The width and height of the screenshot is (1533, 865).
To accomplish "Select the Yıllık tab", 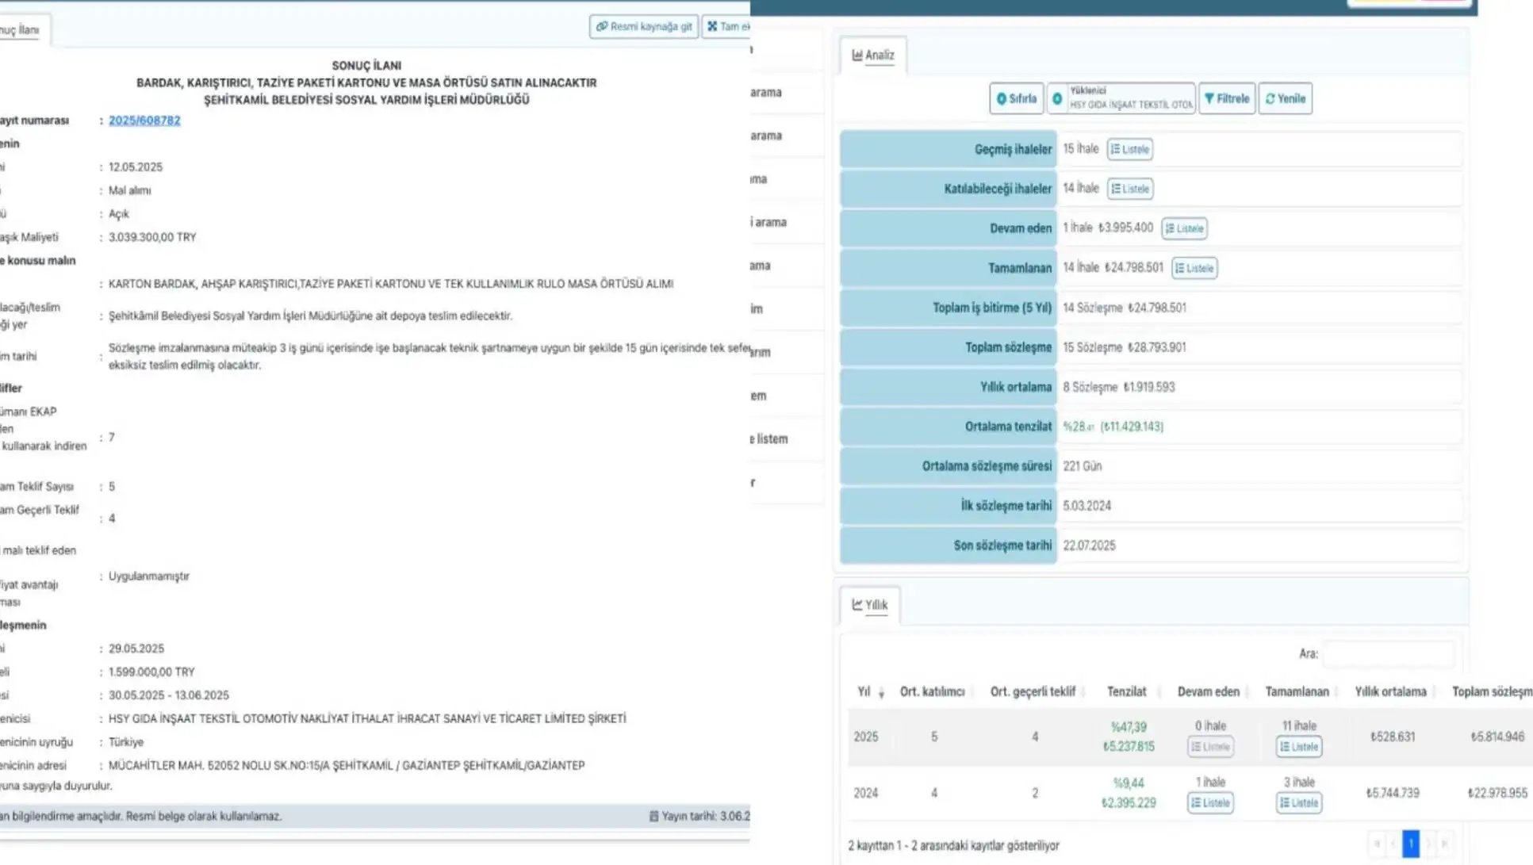I will (869, 605).
